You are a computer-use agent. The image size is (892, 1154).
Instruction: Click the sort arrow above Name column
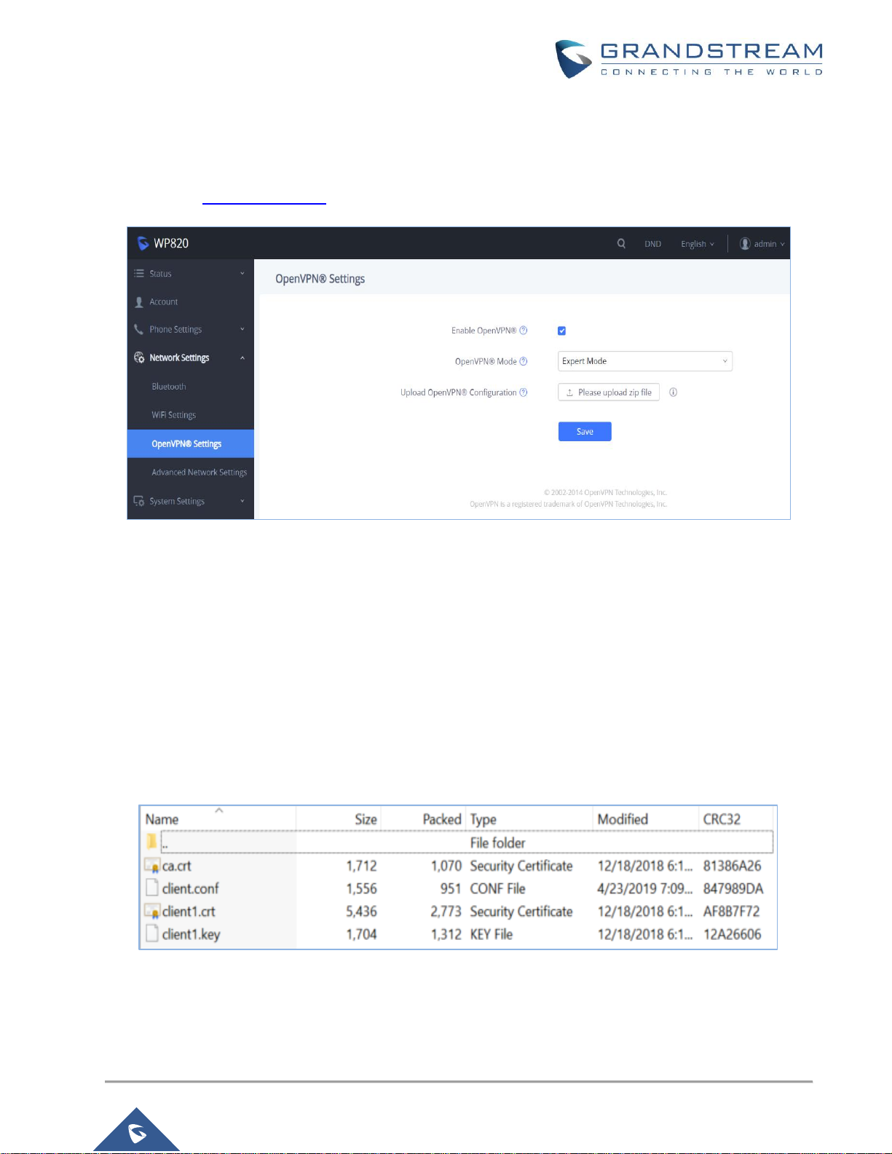click(219, 810)
